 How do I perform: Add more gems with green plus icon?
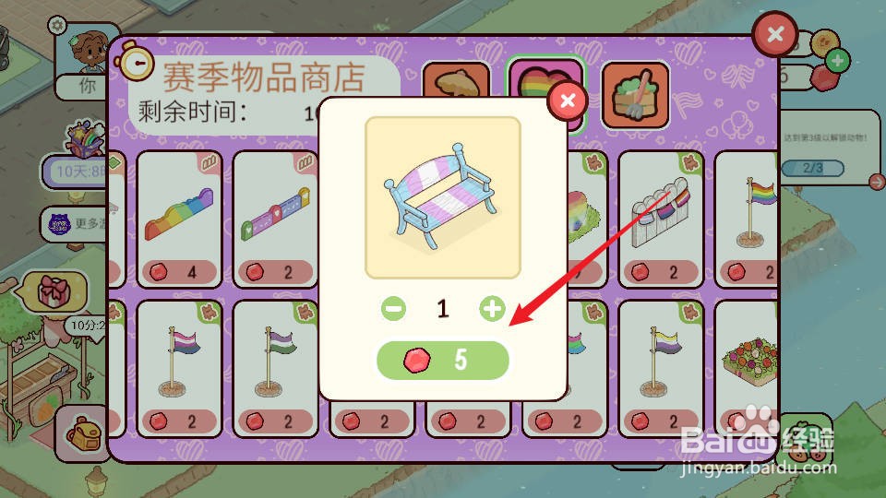(x=837, y=61)
